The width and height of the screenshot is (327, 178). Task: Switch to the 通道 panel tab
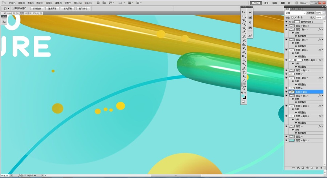tap(293, 9)
